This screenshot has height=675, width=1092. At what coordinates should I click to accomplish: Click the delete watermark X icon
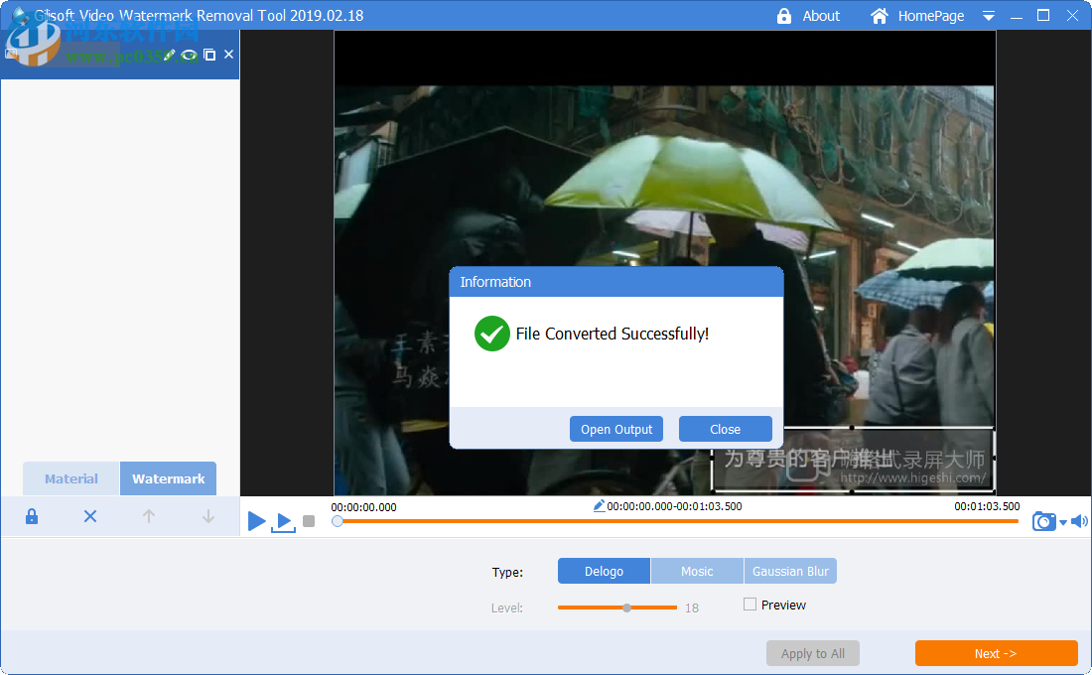point(89,516)
